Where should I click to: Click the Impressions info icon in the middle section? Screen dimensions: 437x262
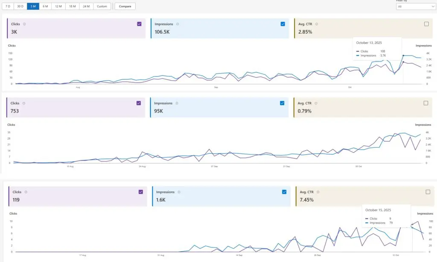click(178, 103)
